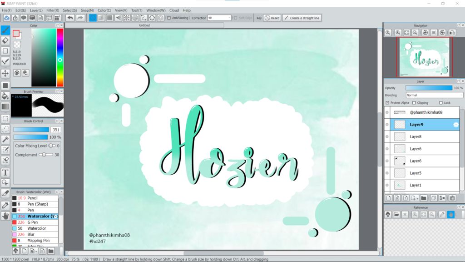Enable the layer Lock checkbox

[x=440, y=103]
